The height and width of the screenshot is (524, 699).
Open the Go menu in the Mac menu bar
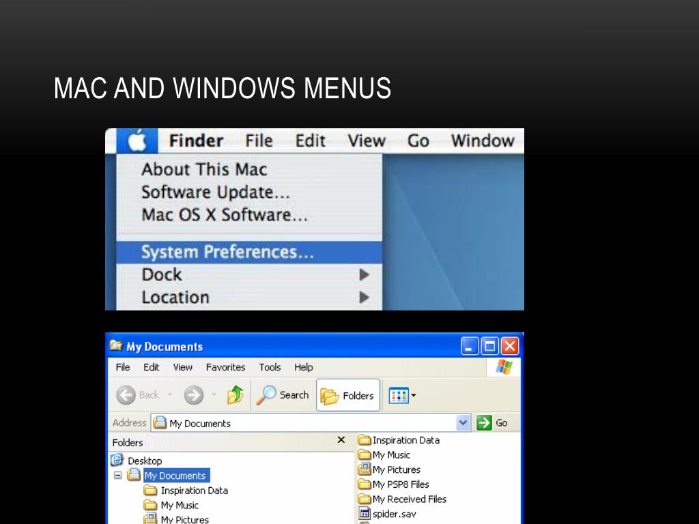pos(418,141)
